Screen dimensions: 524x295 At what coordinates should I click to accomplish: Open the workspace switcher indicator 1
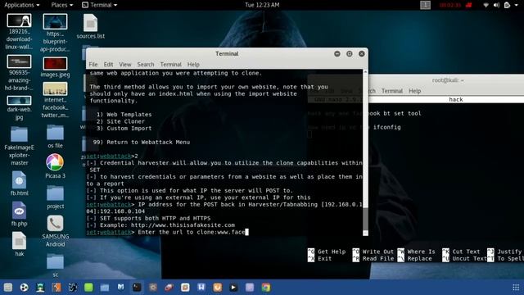click(425, 5)
